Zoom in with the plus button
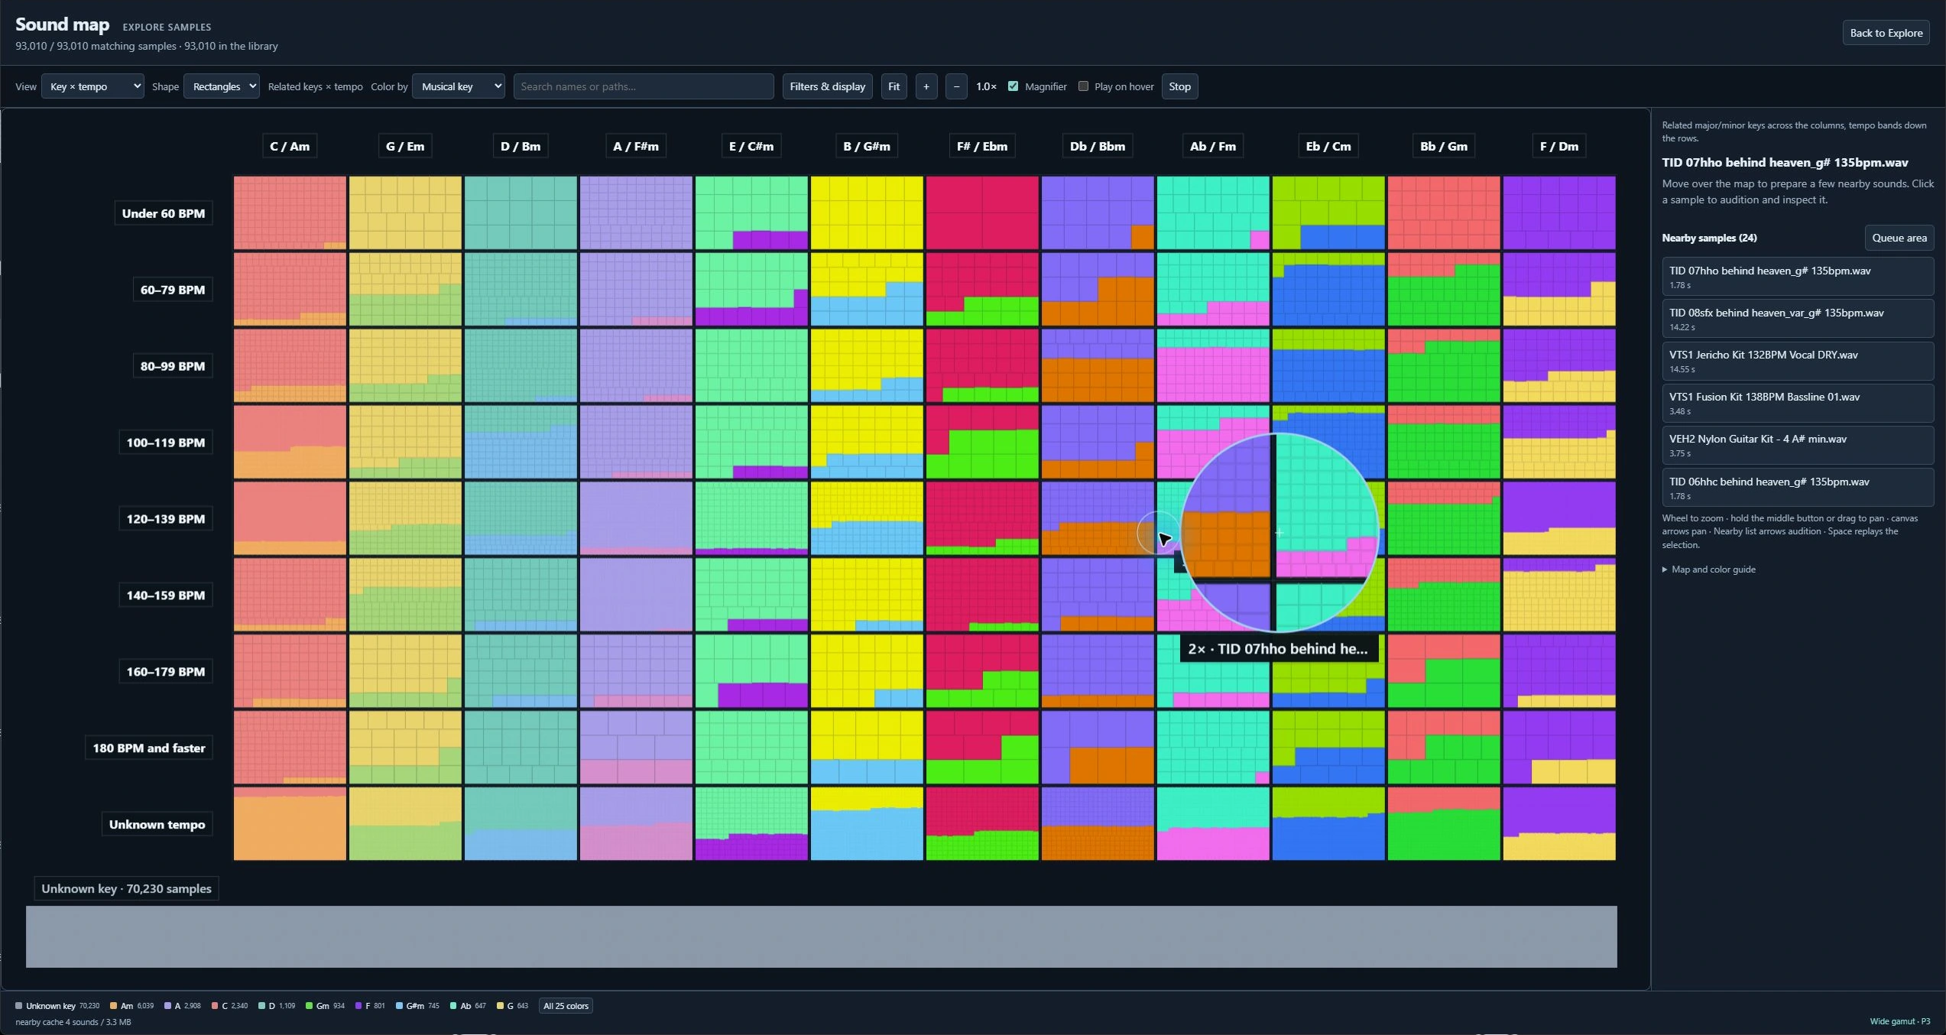Image resolution: width=1946 pixels, height=1035 pixels. [926, 86]
